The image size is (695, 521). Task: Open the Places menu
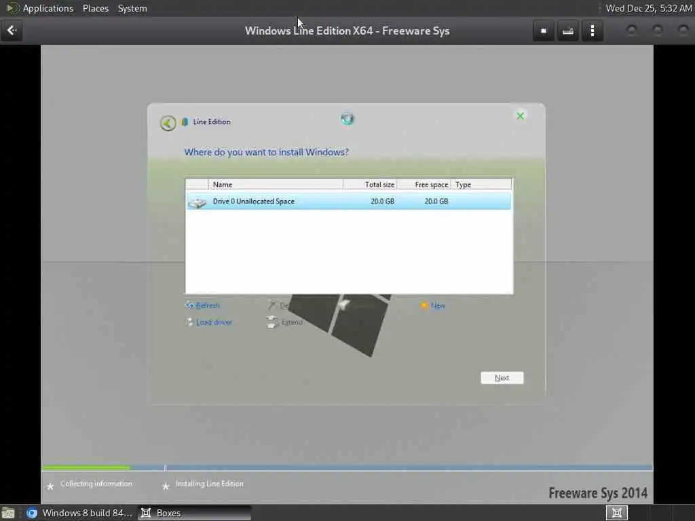(x=95, y=8)
